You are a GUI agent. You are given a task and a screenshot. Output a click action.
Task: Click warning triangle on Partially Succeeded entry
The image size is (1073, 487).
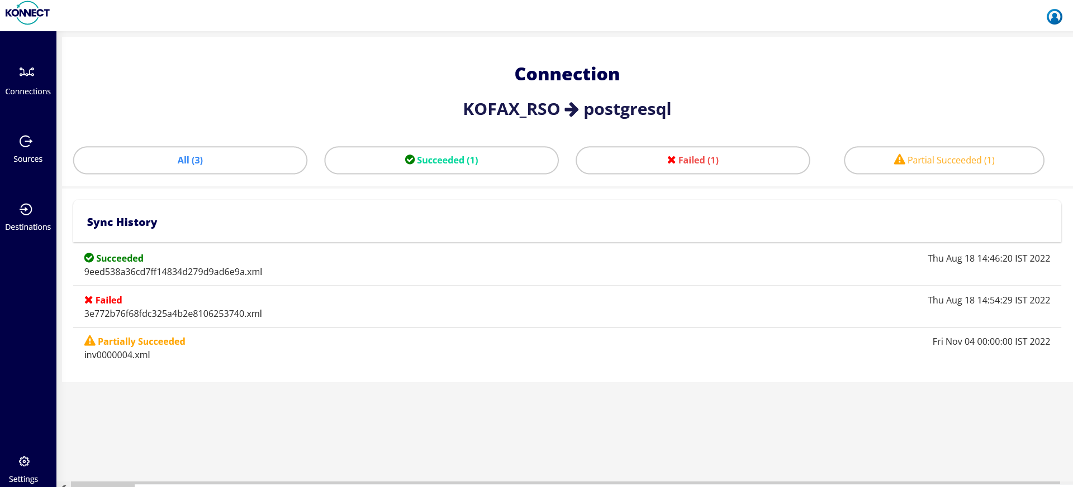[89, 341]
